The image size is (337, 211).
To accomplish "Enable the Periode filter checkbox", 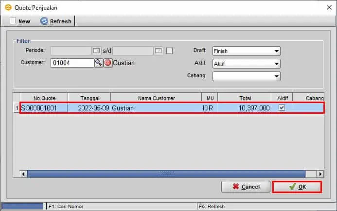I will tap(170, 51).
